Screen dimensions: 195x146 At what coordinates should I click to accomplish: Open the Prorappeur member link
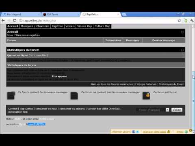pyautogui.click(x=59, y=76)
